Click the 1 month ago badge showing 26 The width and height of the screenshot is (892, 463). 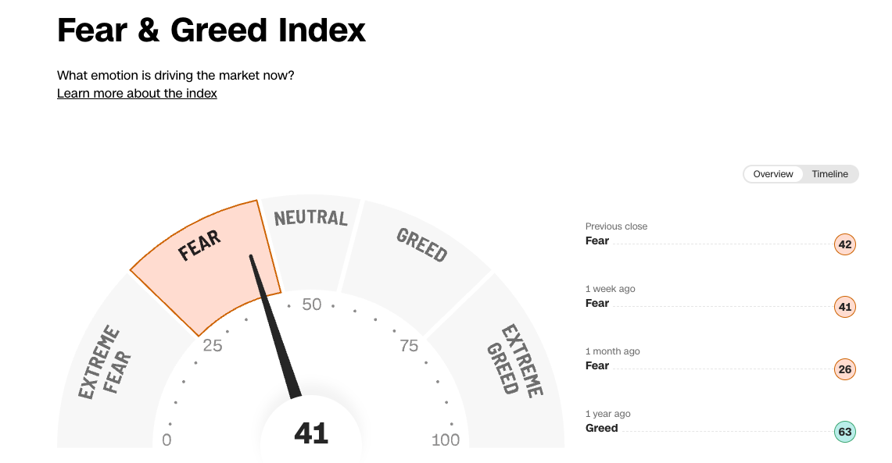[844, 369]
